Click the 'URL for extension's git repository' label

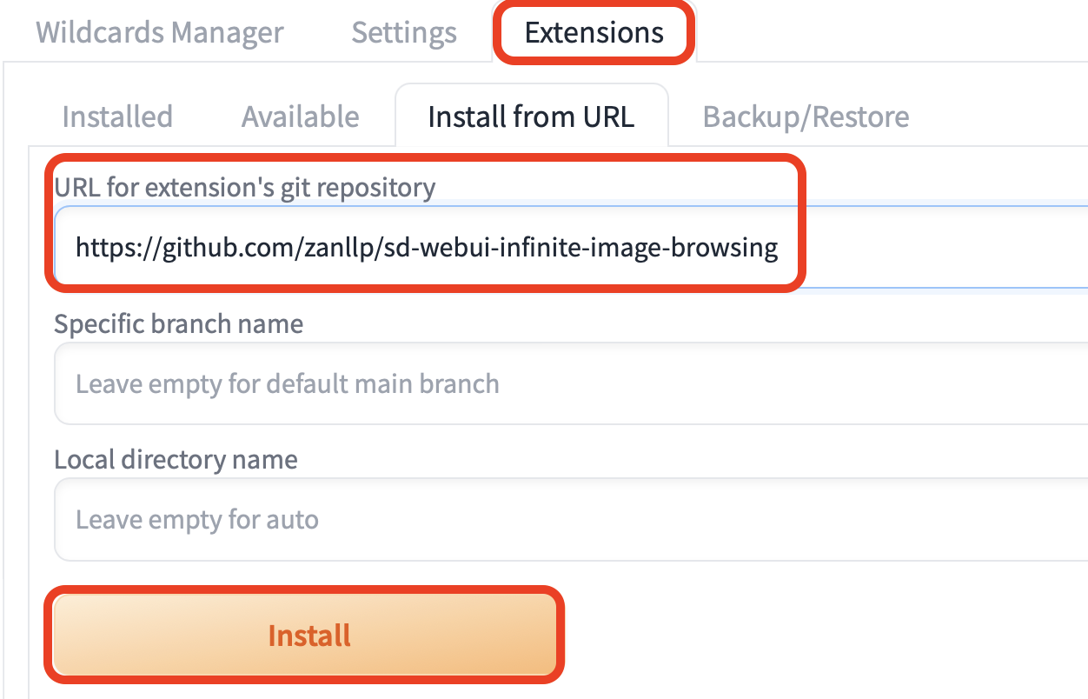[x=243, y=187]
